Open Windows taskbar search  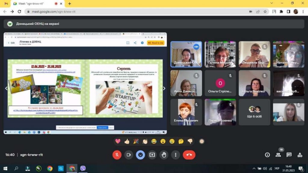tap(16, 168)
